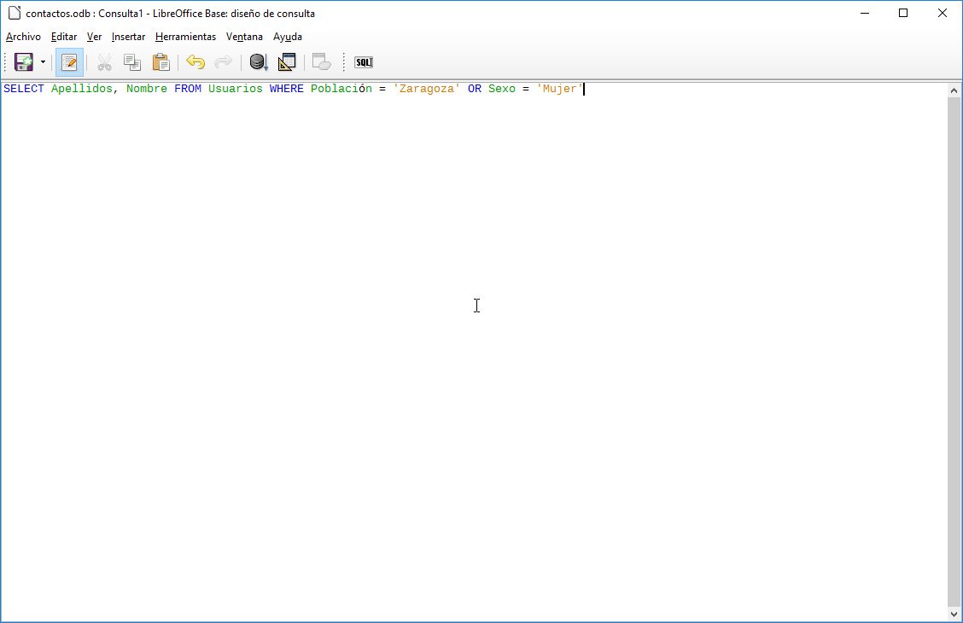This screenshot has width=963, height=623.
Task: Click the Add tables icon
Action: (x=321, y=62)
